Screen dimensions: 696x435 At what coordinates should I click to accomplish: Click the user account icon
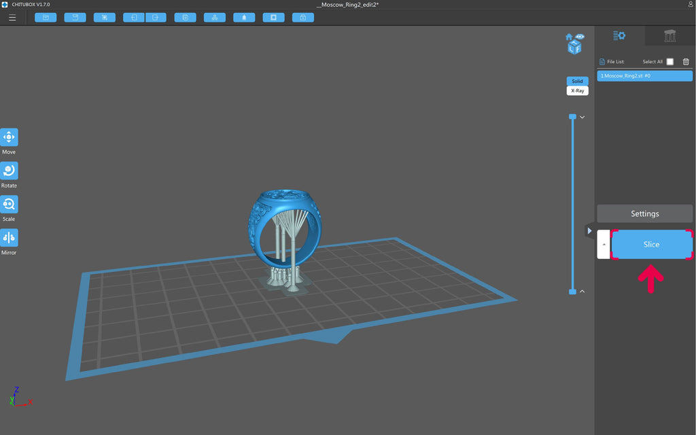691,5
